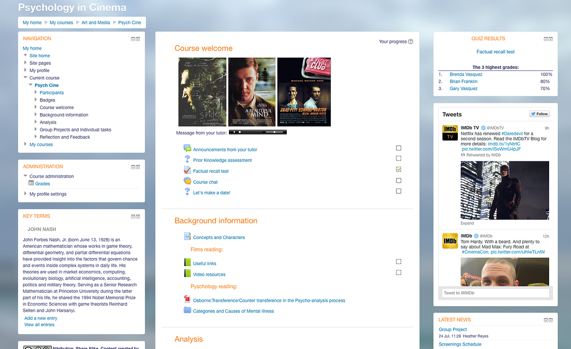Click the Video resources book icon
Image resolution: width=571 pixels, height=349 pixels.
[x=187, y=274]
